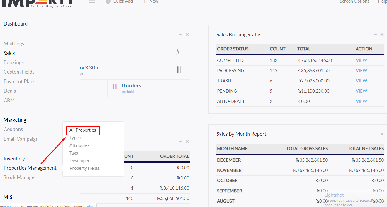Choose Developers in the flyout submenu
The height and width of the screenshot is (207, 387).
click(x=80, y=161)
